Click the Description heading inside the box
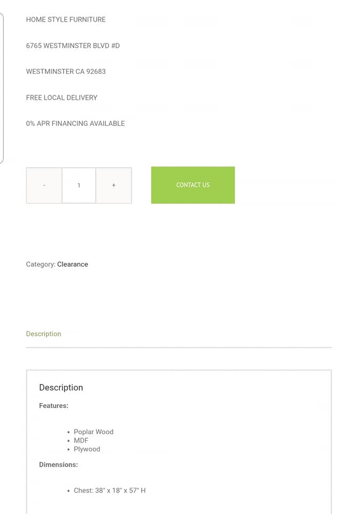 click(x=61, y=387)
